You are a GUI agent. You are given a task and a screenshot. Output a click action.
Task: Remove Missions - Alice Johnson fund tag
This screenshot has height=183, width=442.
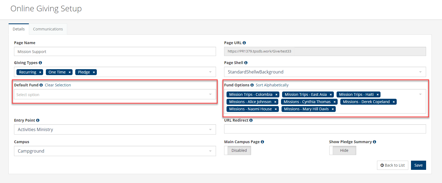click(275, 102)
